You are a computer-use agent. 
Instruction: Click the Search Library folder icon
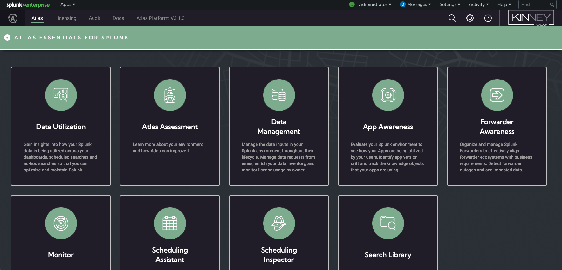click(388, 223)
